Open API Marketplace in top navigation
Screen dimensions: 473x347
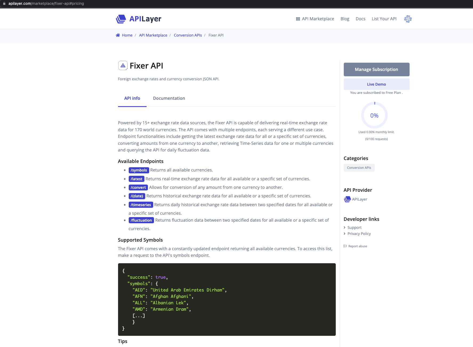tap(318, 19)
